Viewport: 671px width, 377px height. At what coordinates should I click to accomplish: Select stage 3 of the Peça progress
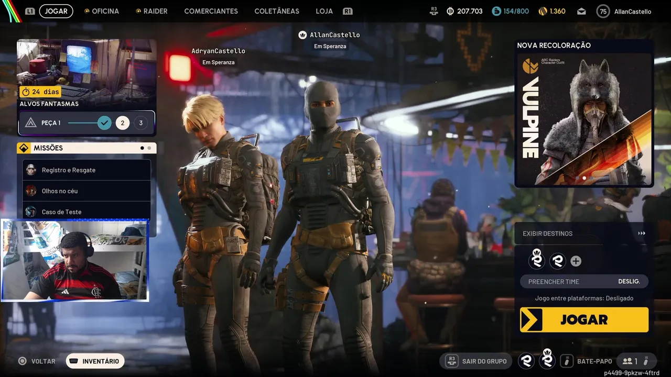point(140,123)
